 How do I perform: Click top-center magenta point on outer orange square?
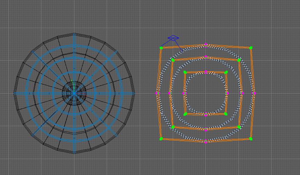pyautogui.click(x=206, y=45)
